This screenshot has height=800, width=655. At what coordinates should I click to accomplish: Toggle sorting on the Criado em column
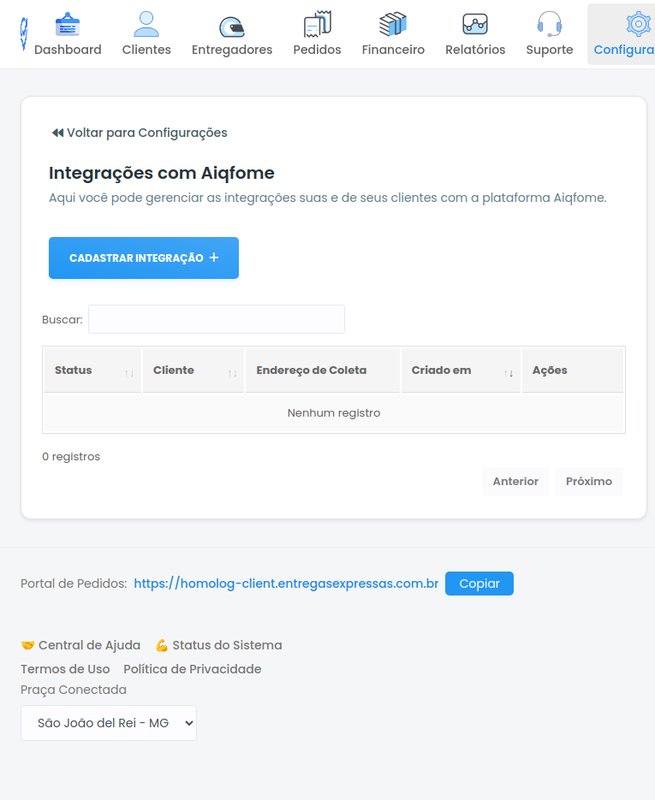[459, 370]
